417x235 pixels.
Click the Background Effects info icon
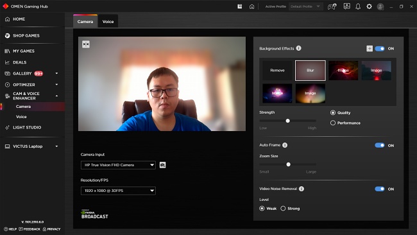[299, 48]
